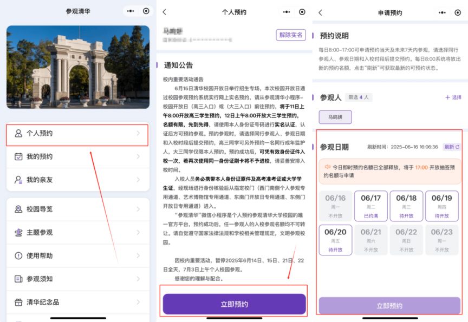Tap the chevron on the 使用帮助 row
This screenshot has width=468, height=322.
(138, 255)
